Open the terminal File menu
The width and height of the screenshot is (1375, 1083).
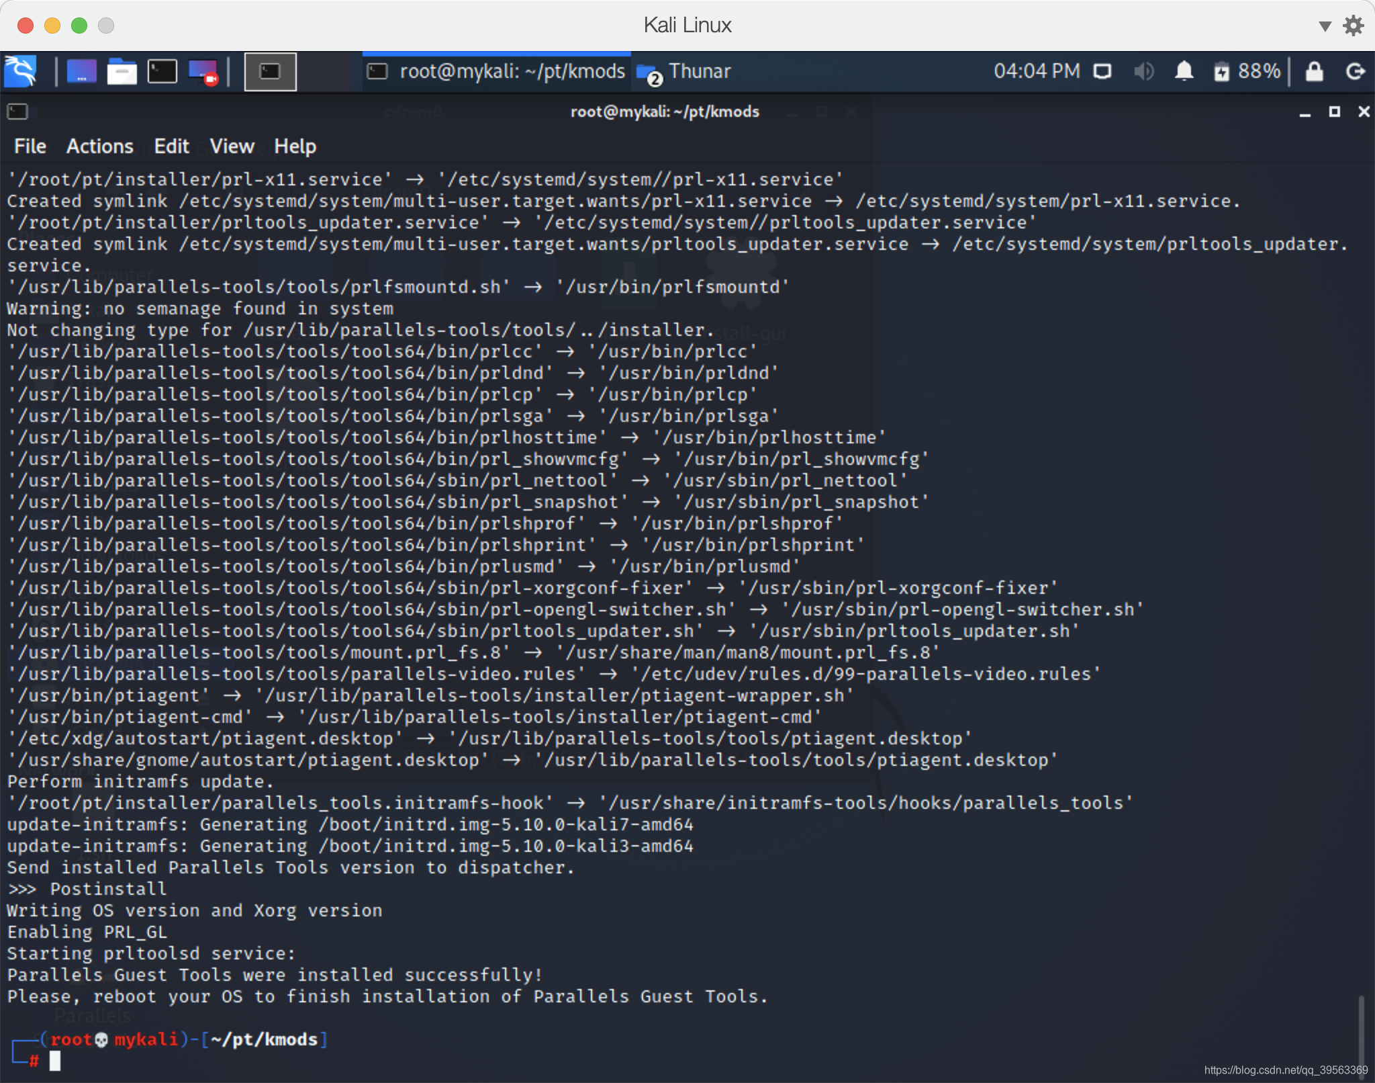pyautogui.click(x=30, y=146)
